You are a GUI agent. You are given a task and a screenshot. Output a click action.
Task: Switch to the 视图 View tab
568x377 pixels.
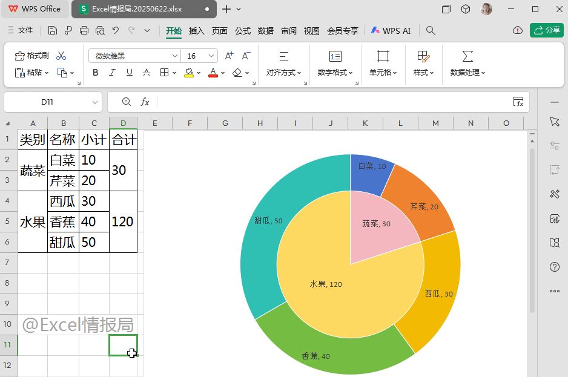(x=311, y=31)
